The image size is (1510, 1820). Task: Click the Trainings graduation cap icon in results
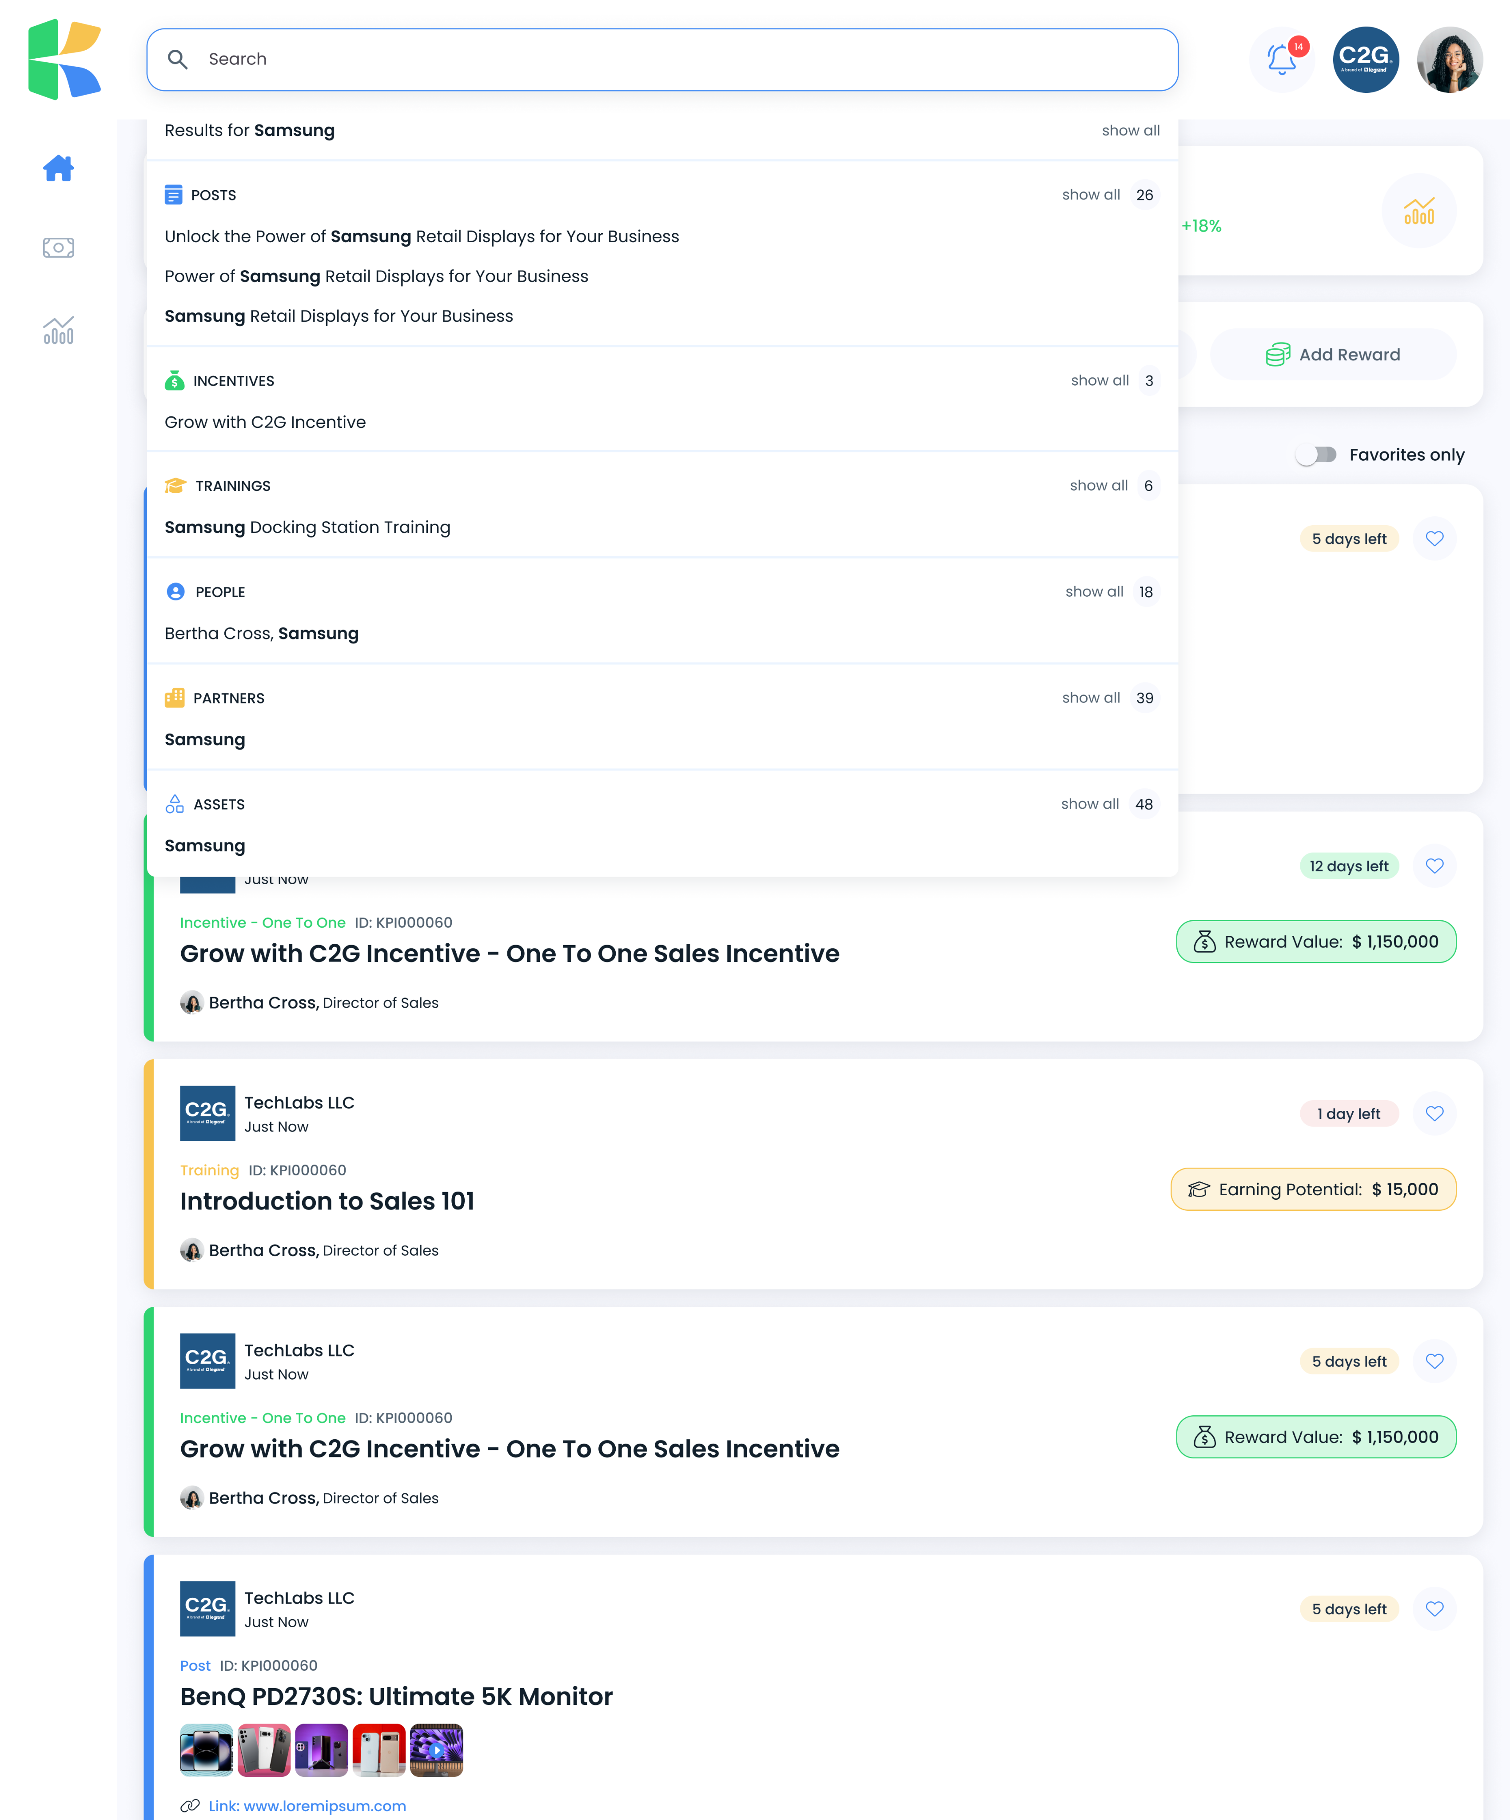coord(175,485)
